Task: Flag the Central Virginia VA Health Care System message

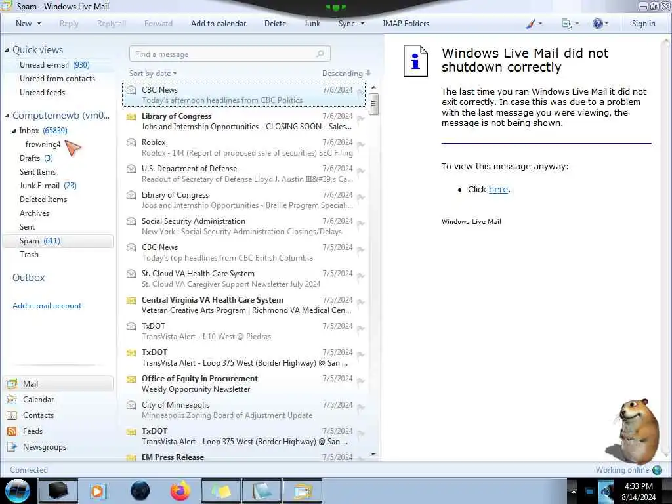Action: tap(360, 303)
